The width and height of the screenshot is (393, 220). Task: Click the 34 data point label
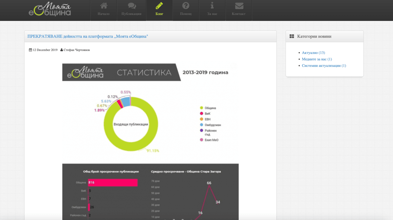tap(218, 202)
